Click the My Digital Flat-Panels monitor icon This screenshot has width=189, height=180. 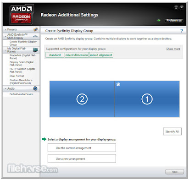pyautogui.click(x=35, y=50)
